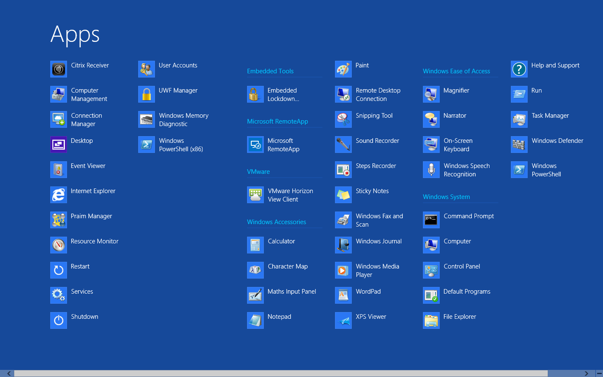Click the Shutdown power icon

[59, 320]
